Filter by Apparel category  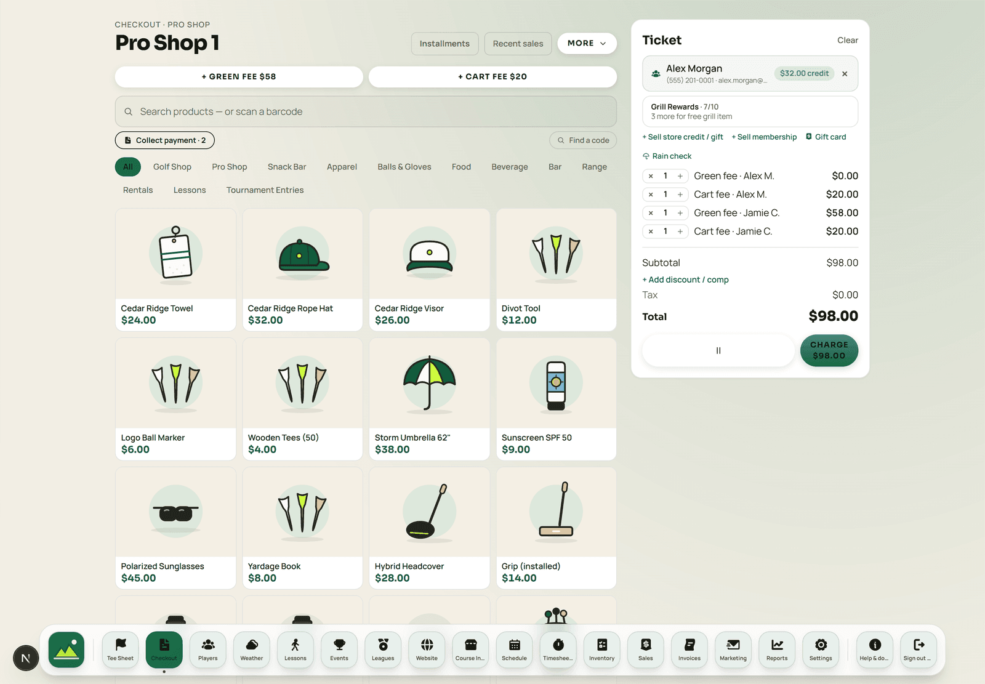pos(342,167)
